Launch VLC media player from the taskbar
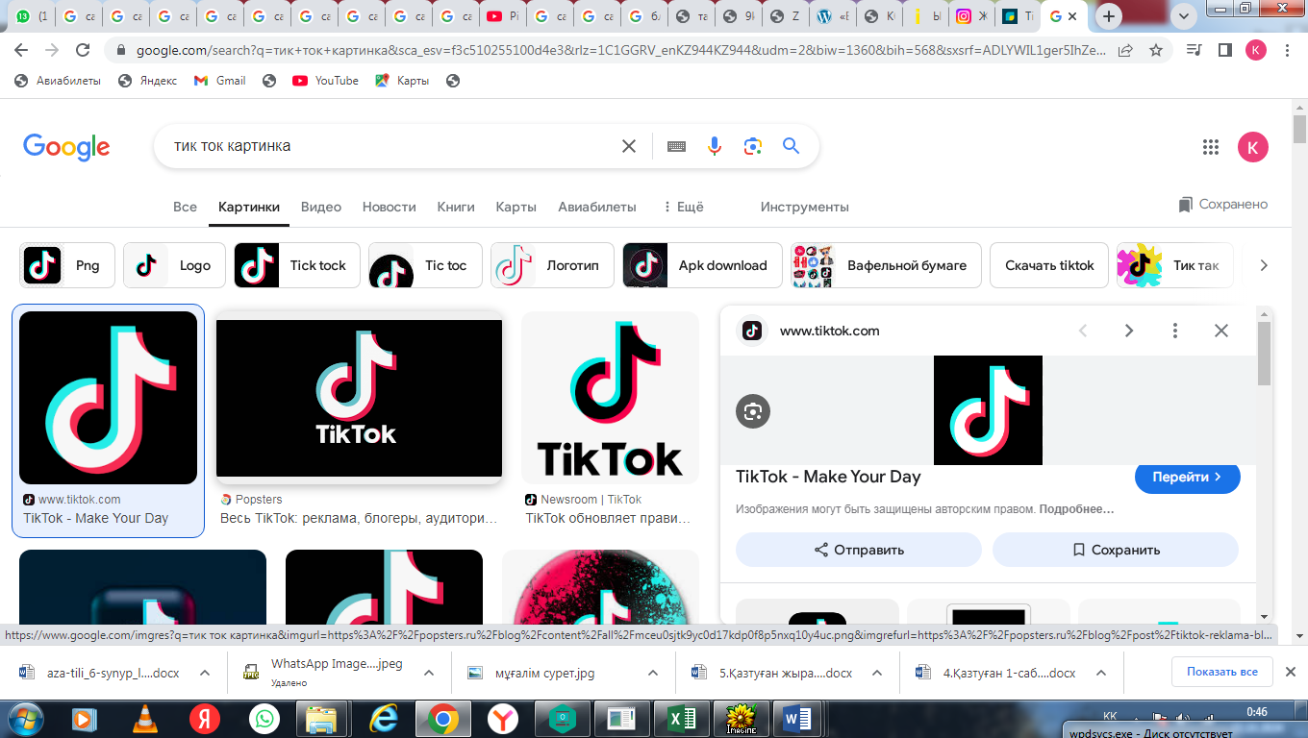The height and width of the screenshot is (738, 1308). coord(144,718)
